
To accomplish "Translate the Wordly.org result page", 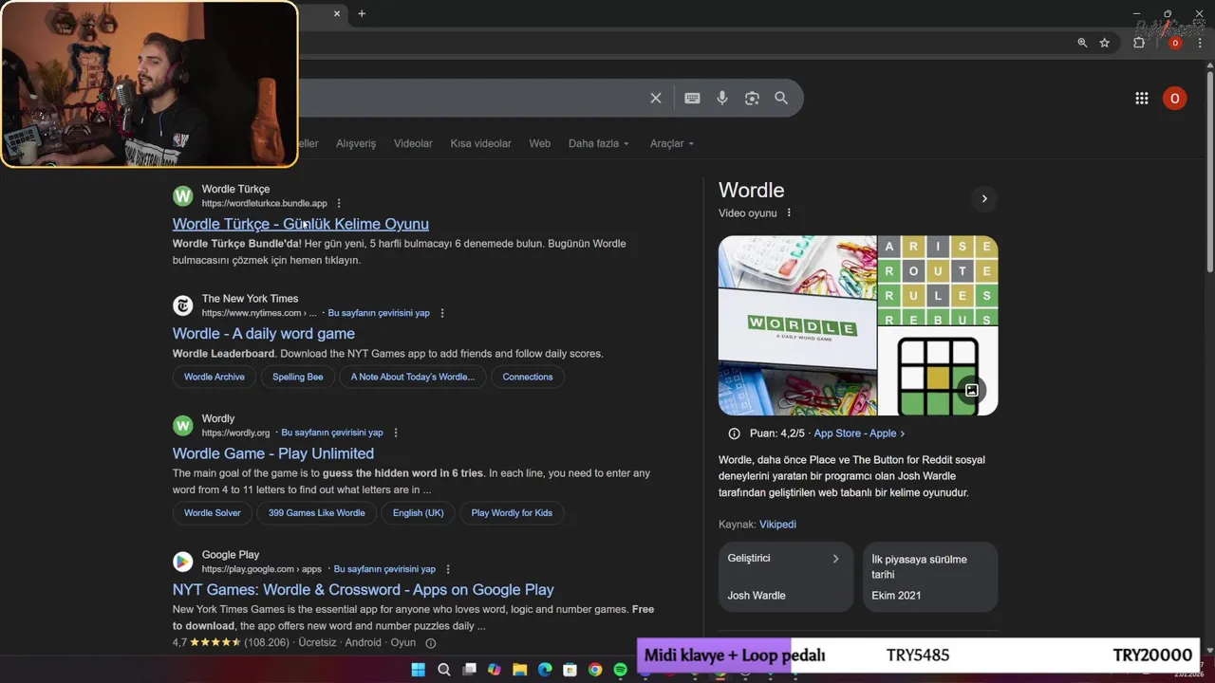I will (332, 433).
